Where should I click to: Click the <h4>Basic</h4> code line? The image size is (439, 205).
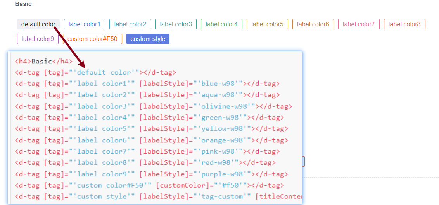tap(43, 61)
